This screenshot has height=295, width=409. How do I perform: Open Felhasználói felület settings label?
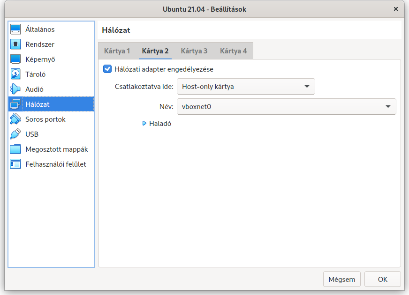tap(56, 164)
